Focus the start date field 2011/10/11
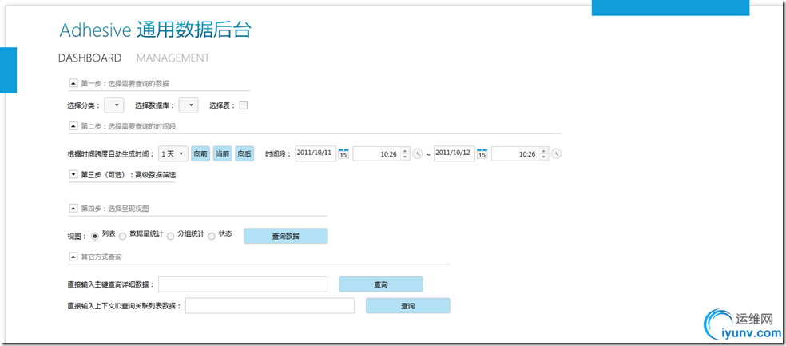This screenshot has width=786, height=346. 316,153
